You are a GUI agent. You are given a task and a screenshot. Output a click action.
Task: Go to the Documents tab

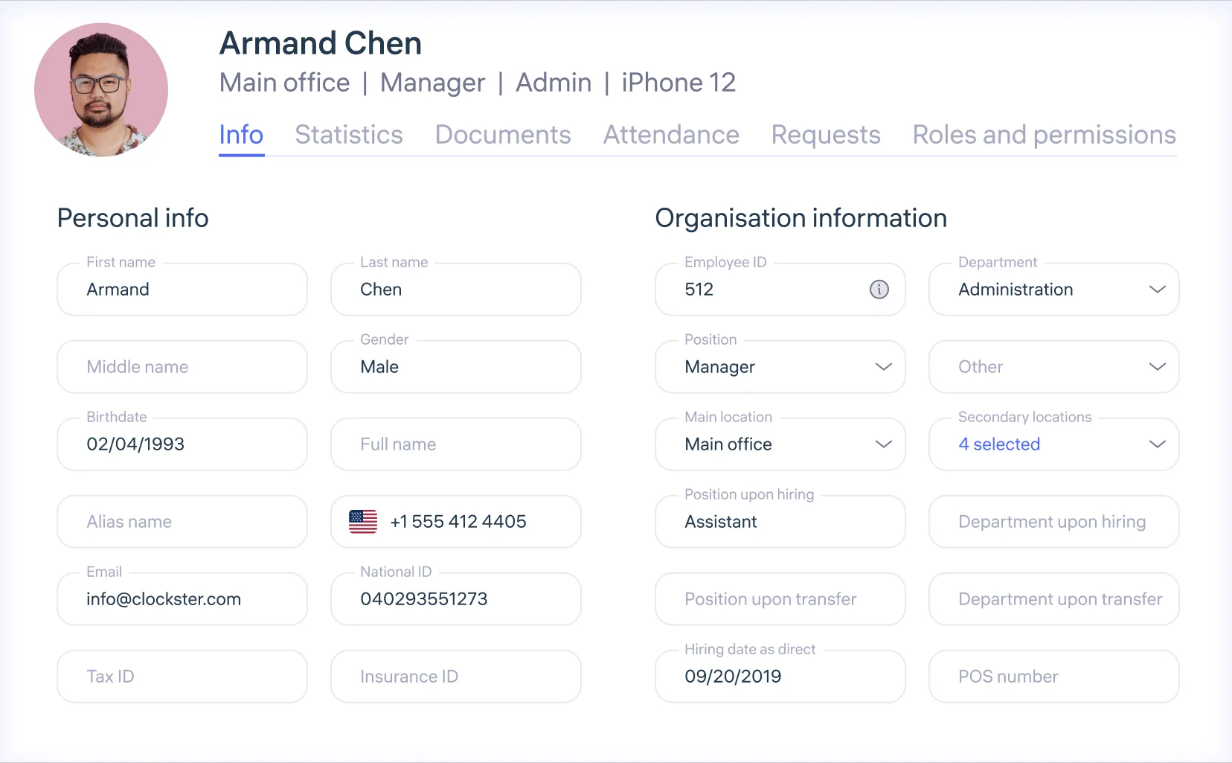pos(503,135)
